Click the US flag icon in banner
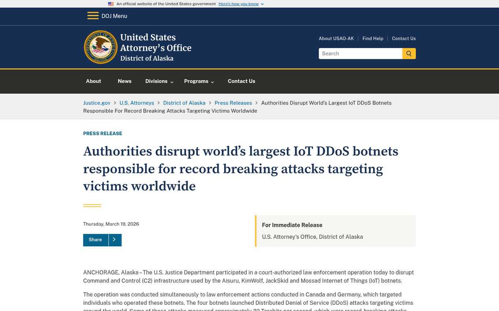The height and width of the screenshot is (311, 499). pos(111,4)
